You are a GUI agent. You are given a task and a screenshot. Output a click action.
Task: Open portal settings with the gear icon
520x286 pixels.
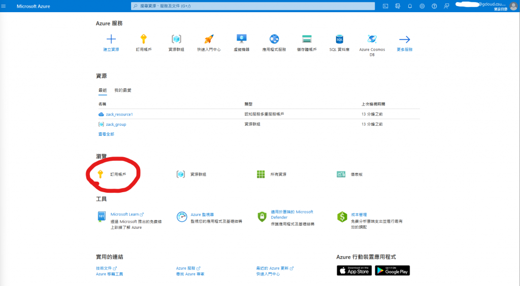(422, 6)
